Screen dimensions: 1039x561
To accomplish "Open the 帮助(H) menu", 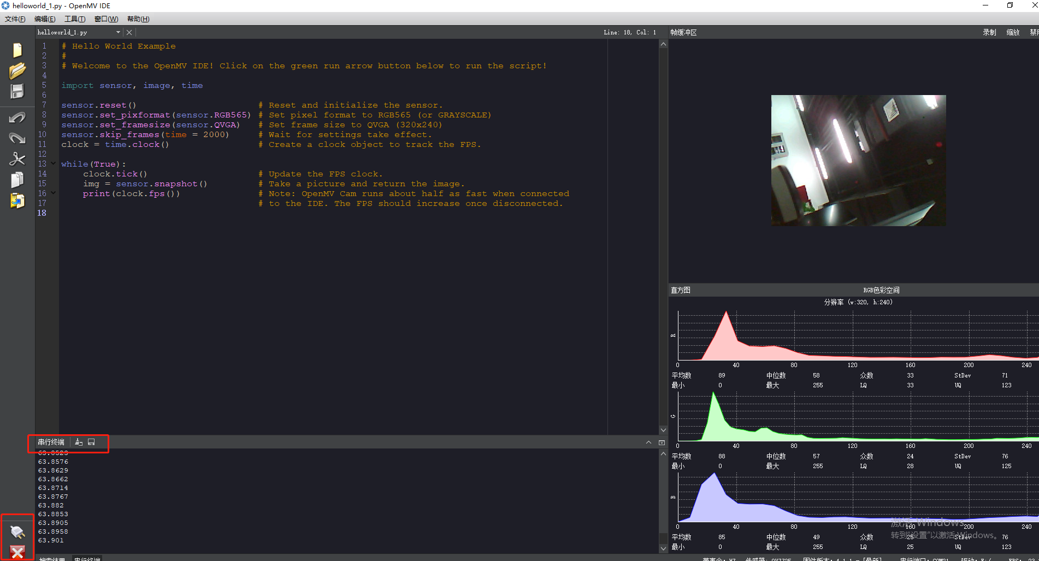I will pos(138,19).
